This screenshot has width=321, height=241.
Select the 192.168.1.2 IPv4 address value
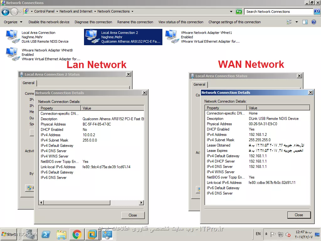click(258, 134)
